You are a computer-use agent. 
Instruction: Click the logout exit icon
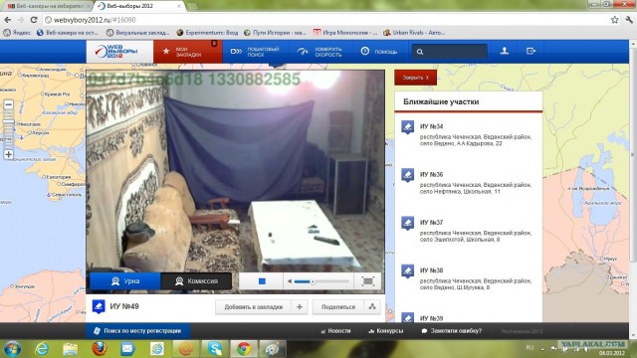531,51
